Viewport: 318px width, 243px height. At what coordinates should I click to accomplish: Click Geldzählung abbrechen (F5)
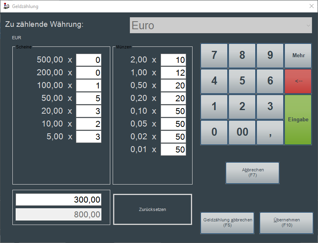coord(227,223)
